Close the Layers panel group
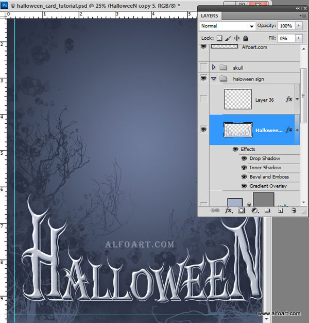Image resolution: width=309 pixels, height=323 pixels. (x=305, y=8)
